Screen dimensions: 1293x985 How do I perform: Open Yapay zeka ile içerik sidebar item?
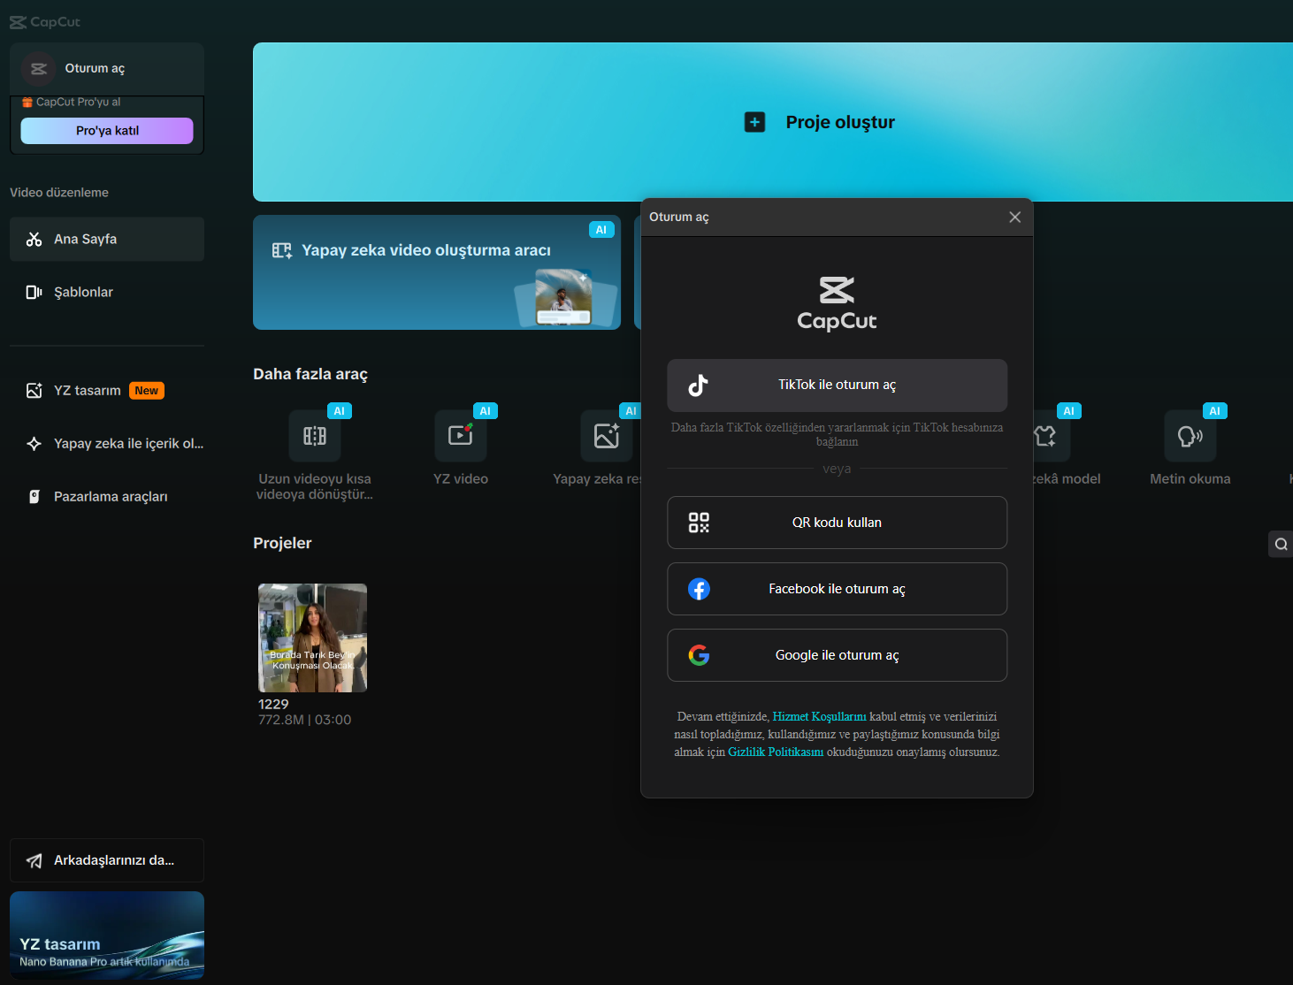click(x=107, y=443)
